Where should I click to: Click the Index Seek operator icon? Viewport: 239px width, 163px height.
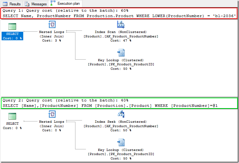point(121,114)
